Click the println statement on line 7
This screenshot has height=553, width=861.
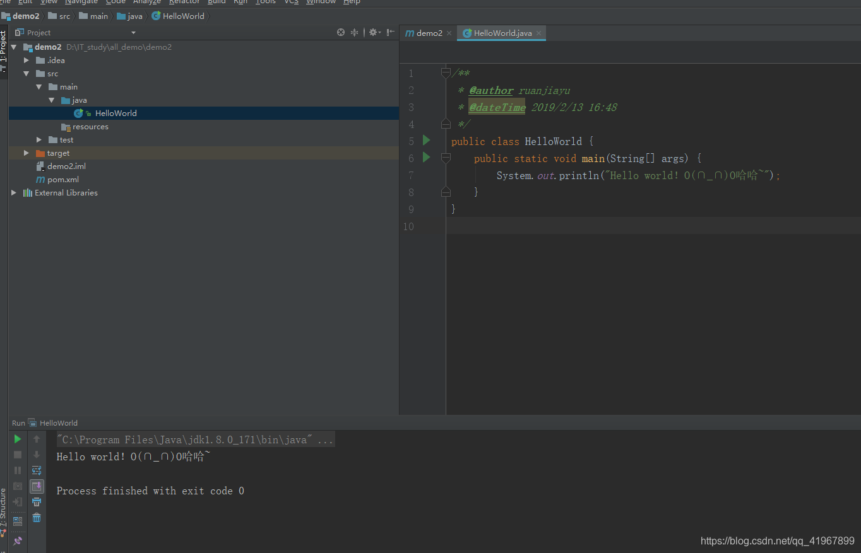point(639,175)
